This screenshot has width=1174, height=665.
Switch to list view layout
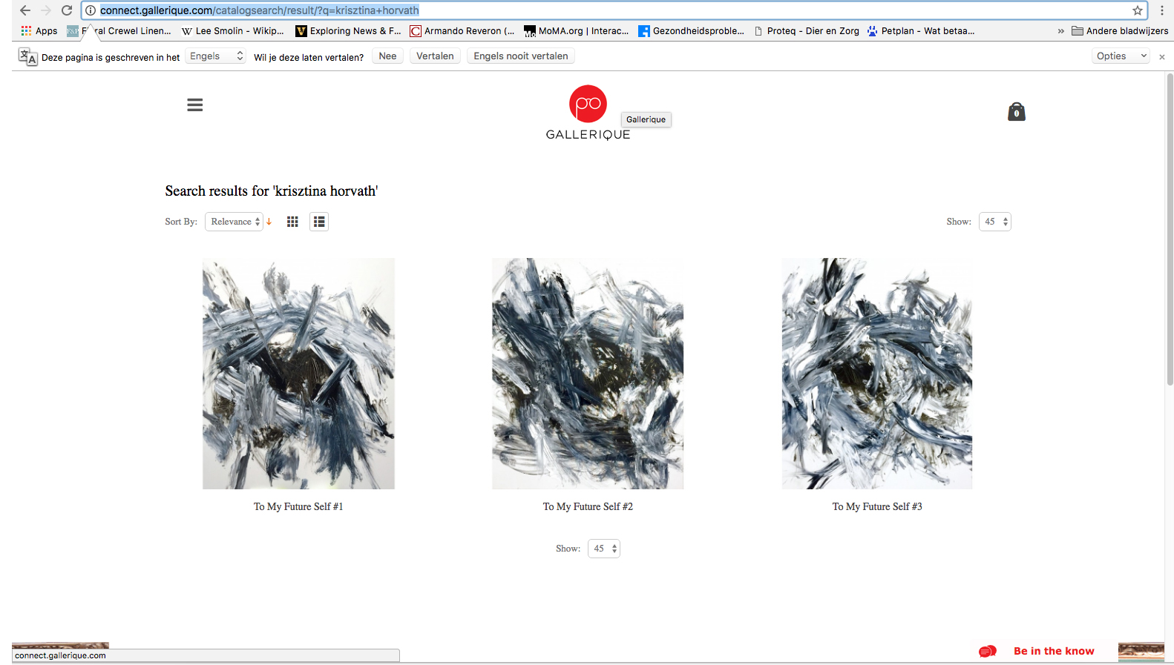[319, 222]
